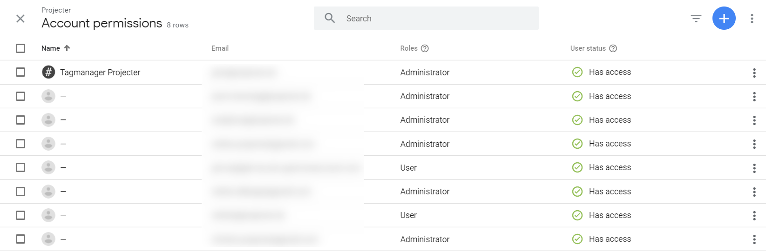The height and width of the screenshot is (252, 766).
Task: Check the Tagmanager Projecter row checkbox
Action: coord(20,72)
